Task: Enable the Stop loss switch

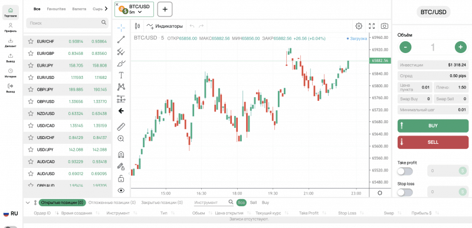Action: tap(405, 192)
